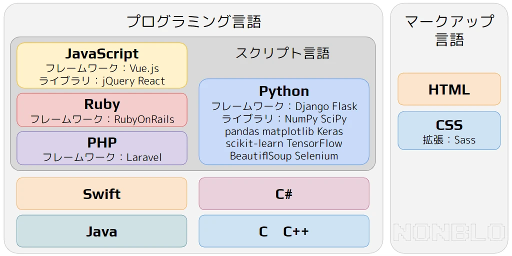Click the スクリプト言語 label
Screen dimensions: 512x256
click(282, 53)
